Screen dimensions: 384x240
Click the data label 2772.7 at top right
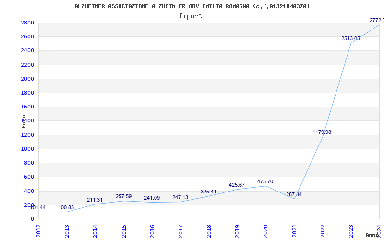pyautogui.click(x=377, y=20)
